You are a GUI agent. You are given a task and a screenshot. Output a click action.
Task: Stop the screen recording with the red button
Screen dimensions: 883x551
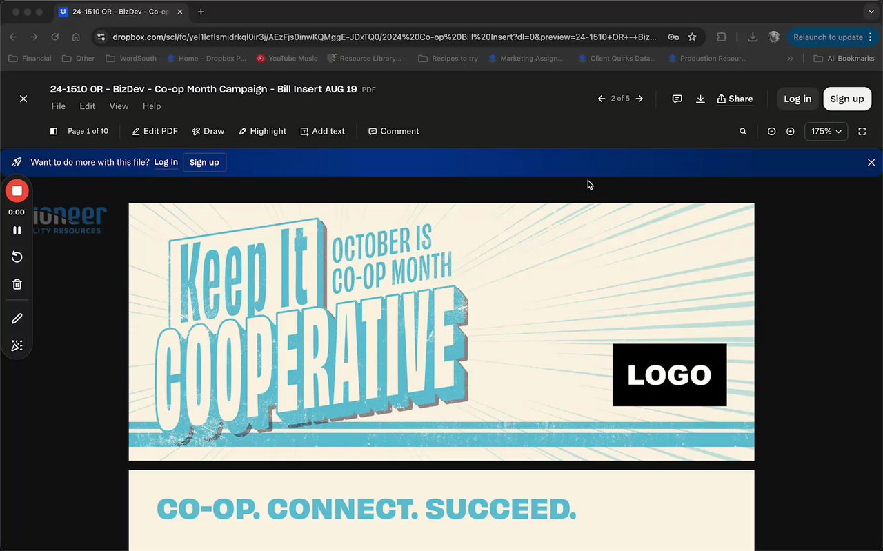click(17, 190)
